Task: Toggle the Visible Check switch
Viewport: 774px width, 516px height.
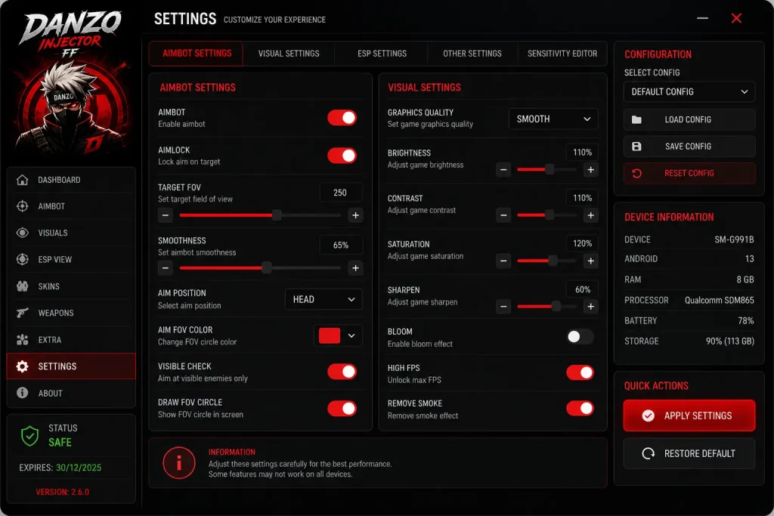Action: (342, 372)
